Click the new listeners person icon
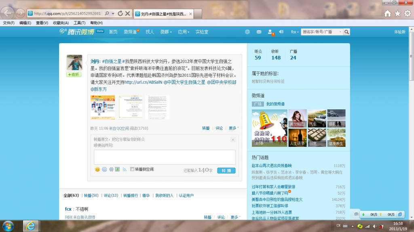The height and width of the screenshot is (232, 414). (x=270, y=32)
